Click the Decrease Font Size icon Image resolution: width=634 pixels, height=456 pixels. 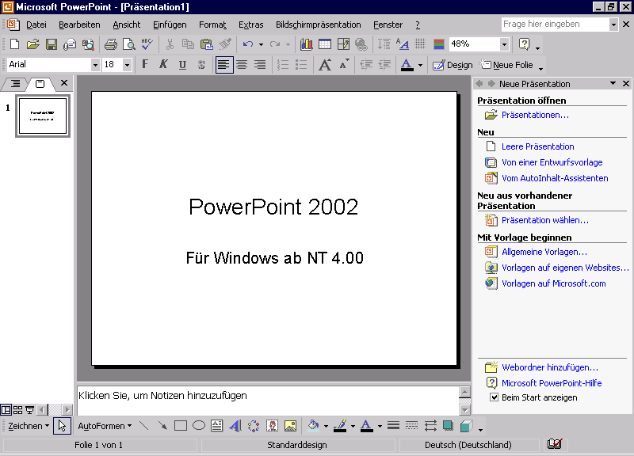tap(344, 65)
